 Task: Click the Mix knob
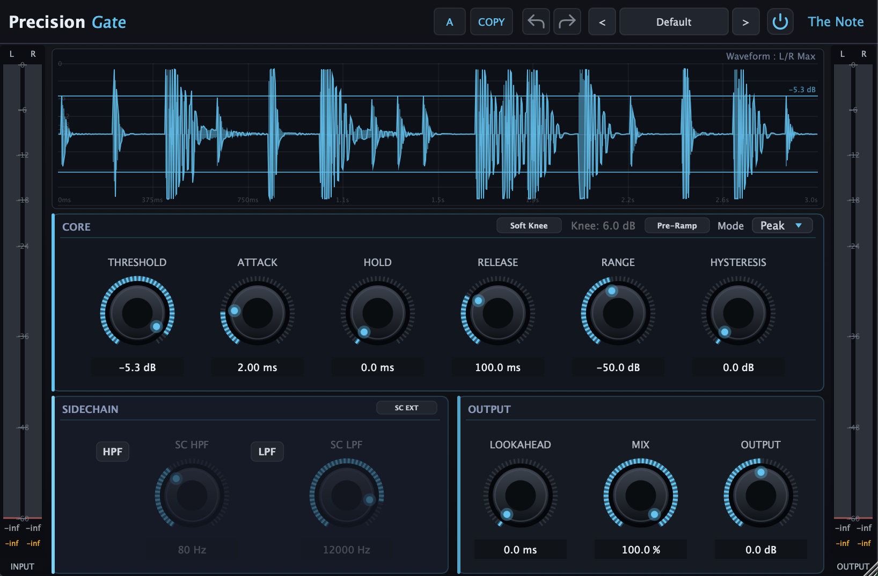click(640, 495)
